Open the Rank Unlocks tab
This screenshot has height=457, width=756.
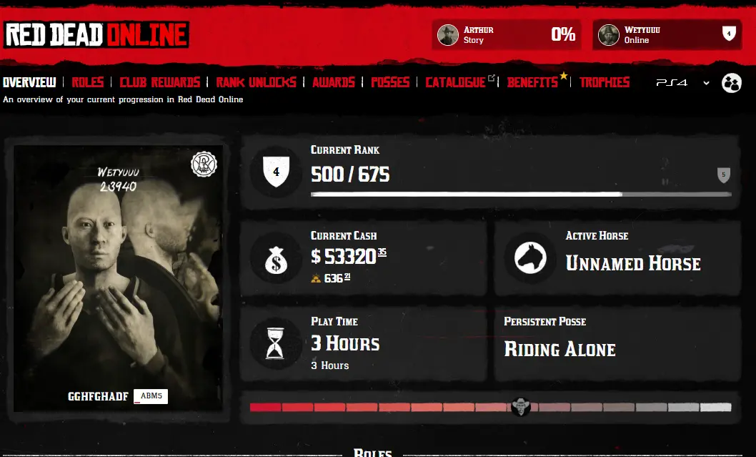pos(256,82)
